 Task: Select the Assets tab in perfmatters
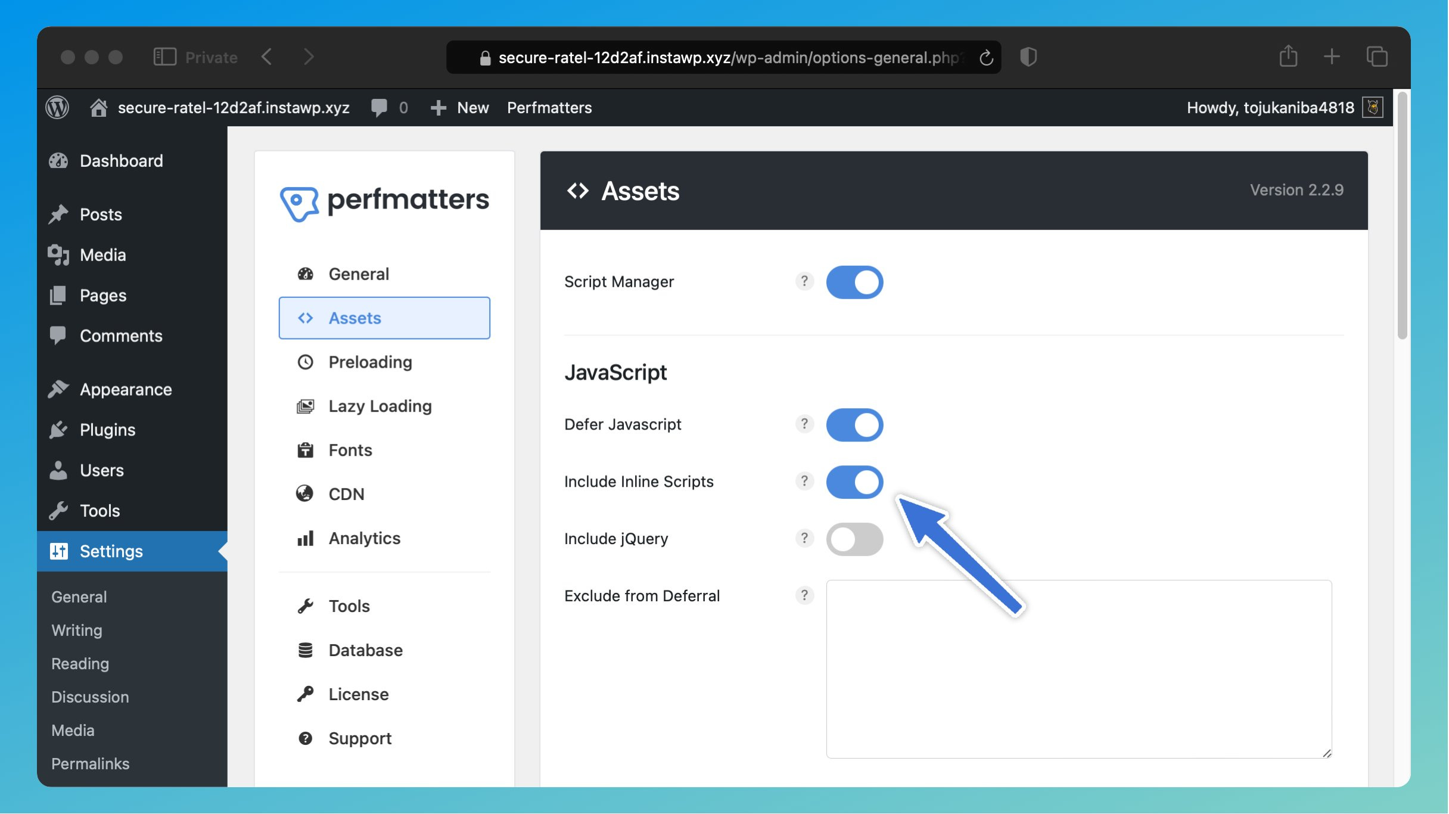tap(384, 318)
